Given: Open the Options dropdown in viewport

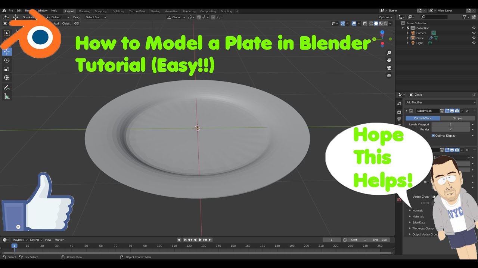Looking at the screenshot, I should click(x=386, y=17).
